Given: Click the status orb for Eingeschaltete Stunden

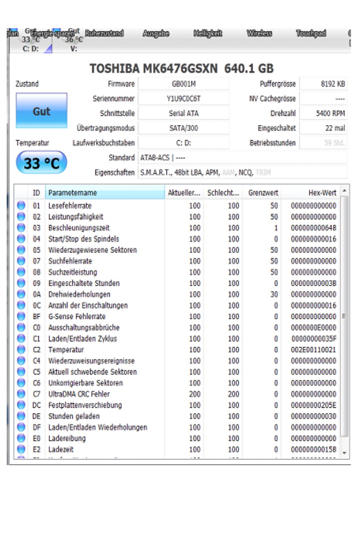Looking at the screenshot, I should [21, 283].
